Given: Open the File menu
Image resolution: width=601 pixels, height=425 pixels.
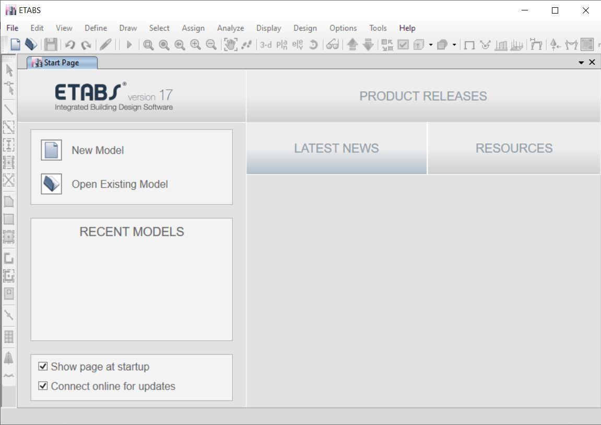Looking at the screenshot, I should click(12, 28).
